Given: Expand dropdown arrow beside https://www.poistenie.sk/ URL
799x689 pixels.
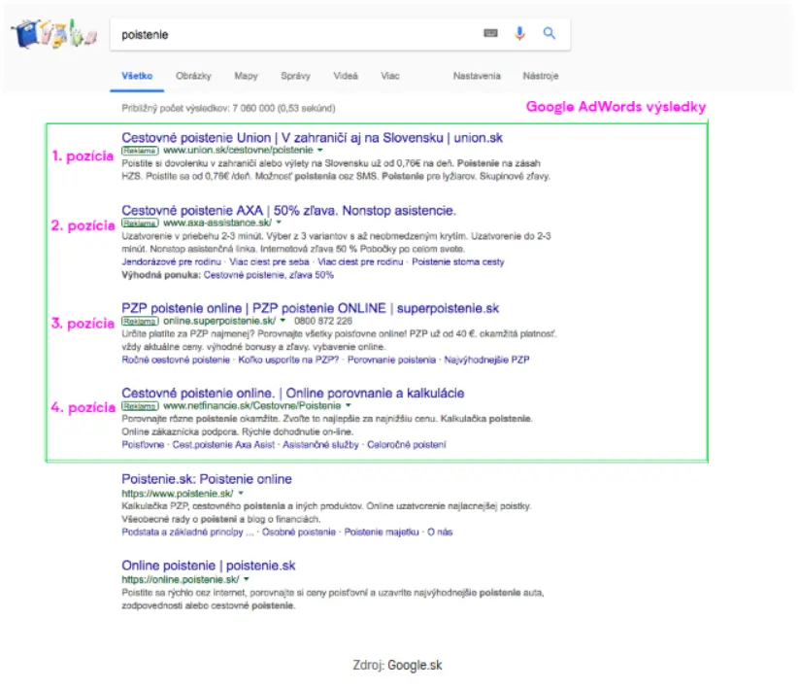Looking at the screenshot, I should pos(241,493).
